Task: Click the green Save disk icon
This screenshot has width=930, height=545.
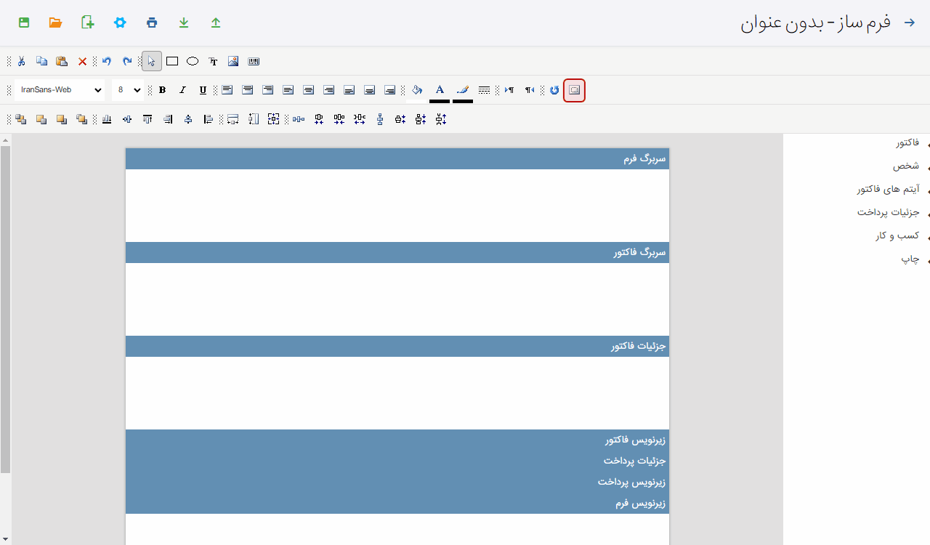Action: 24,23
